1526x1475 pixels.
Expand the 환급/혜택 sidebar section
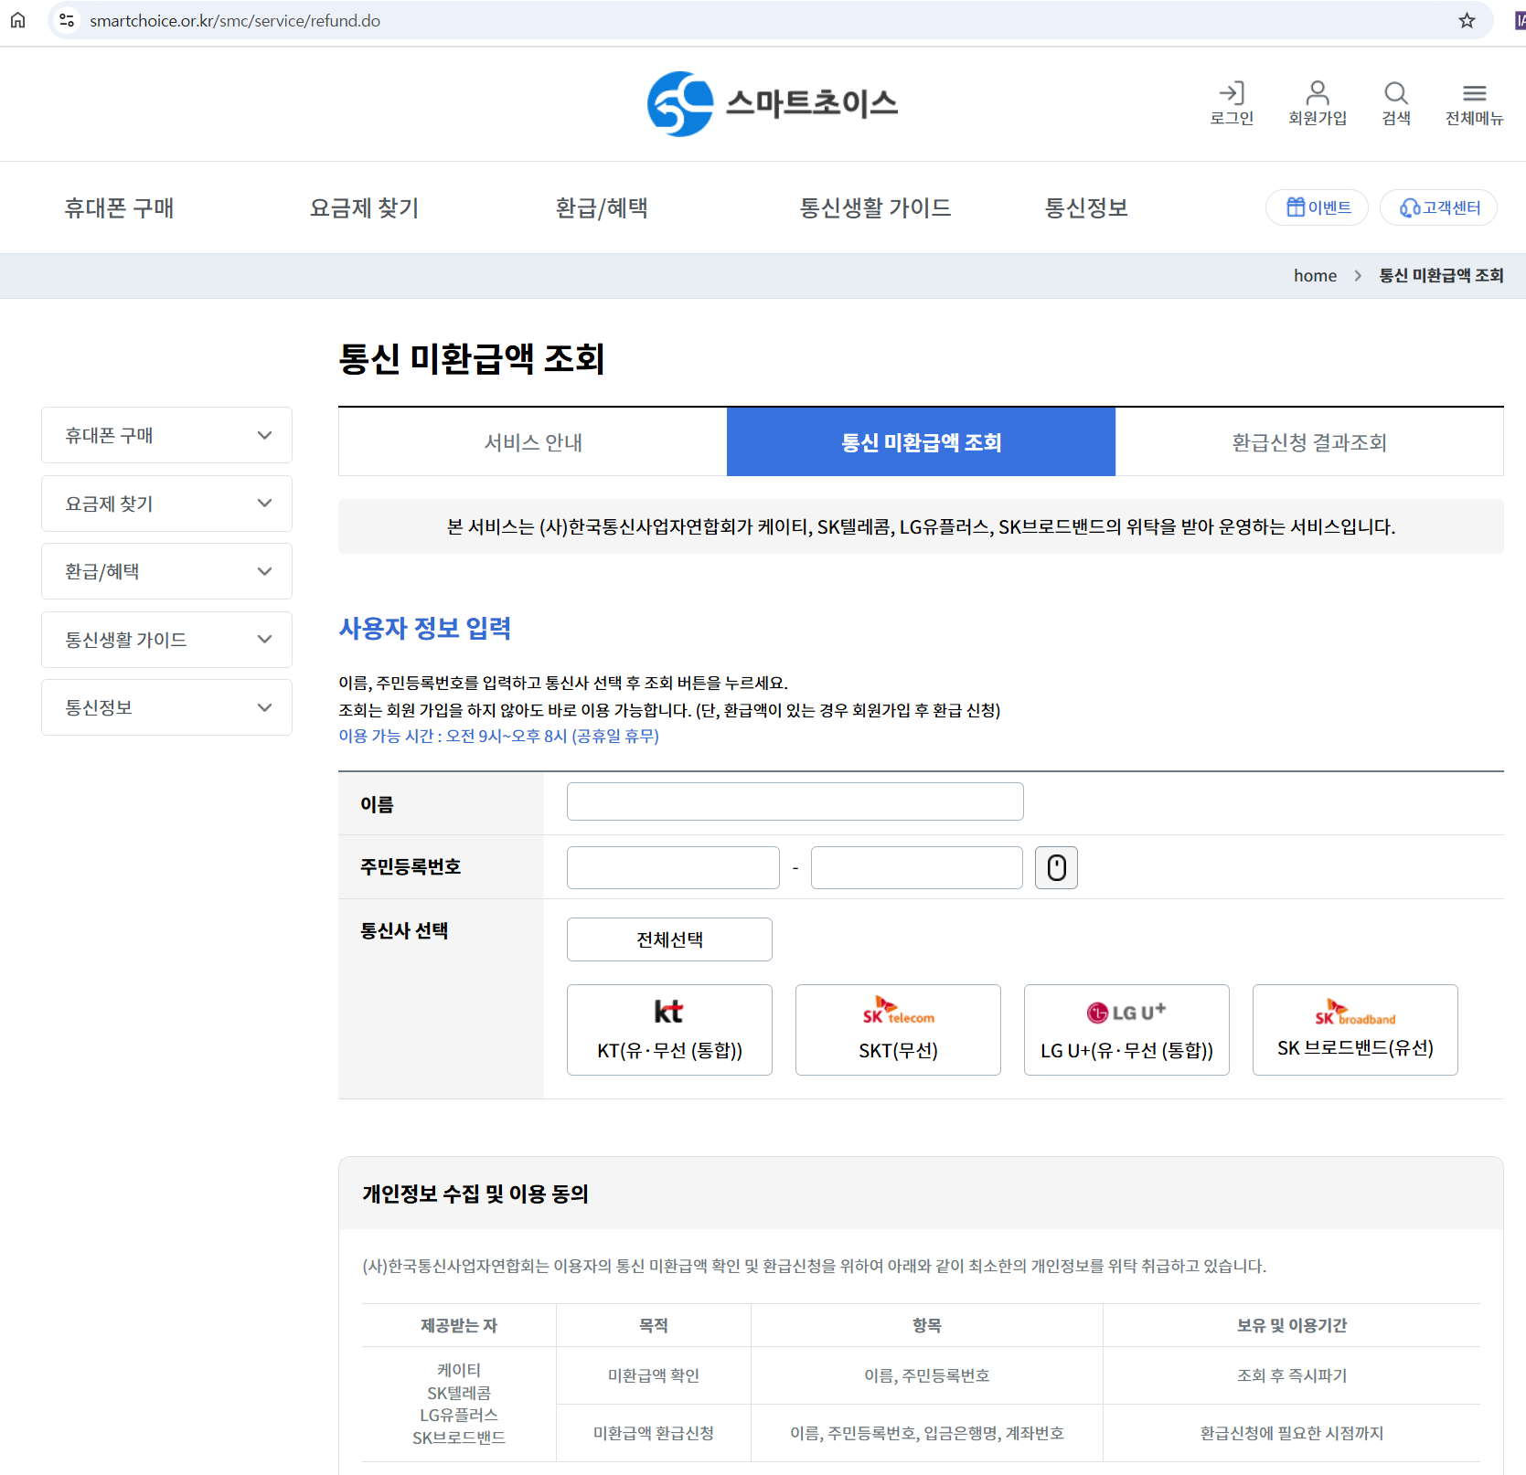point(165,570)
